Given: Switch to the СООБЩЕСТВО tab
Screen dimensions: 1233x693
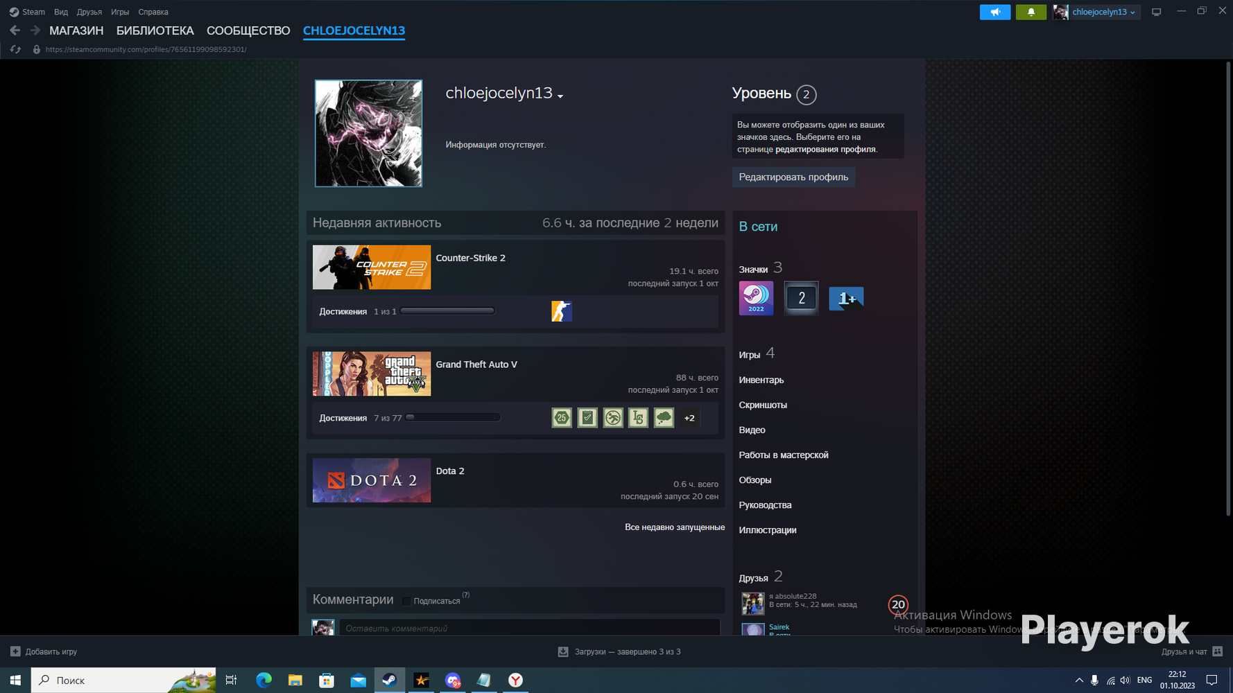Looking at the screenshot, I should (x=248, y=30).
